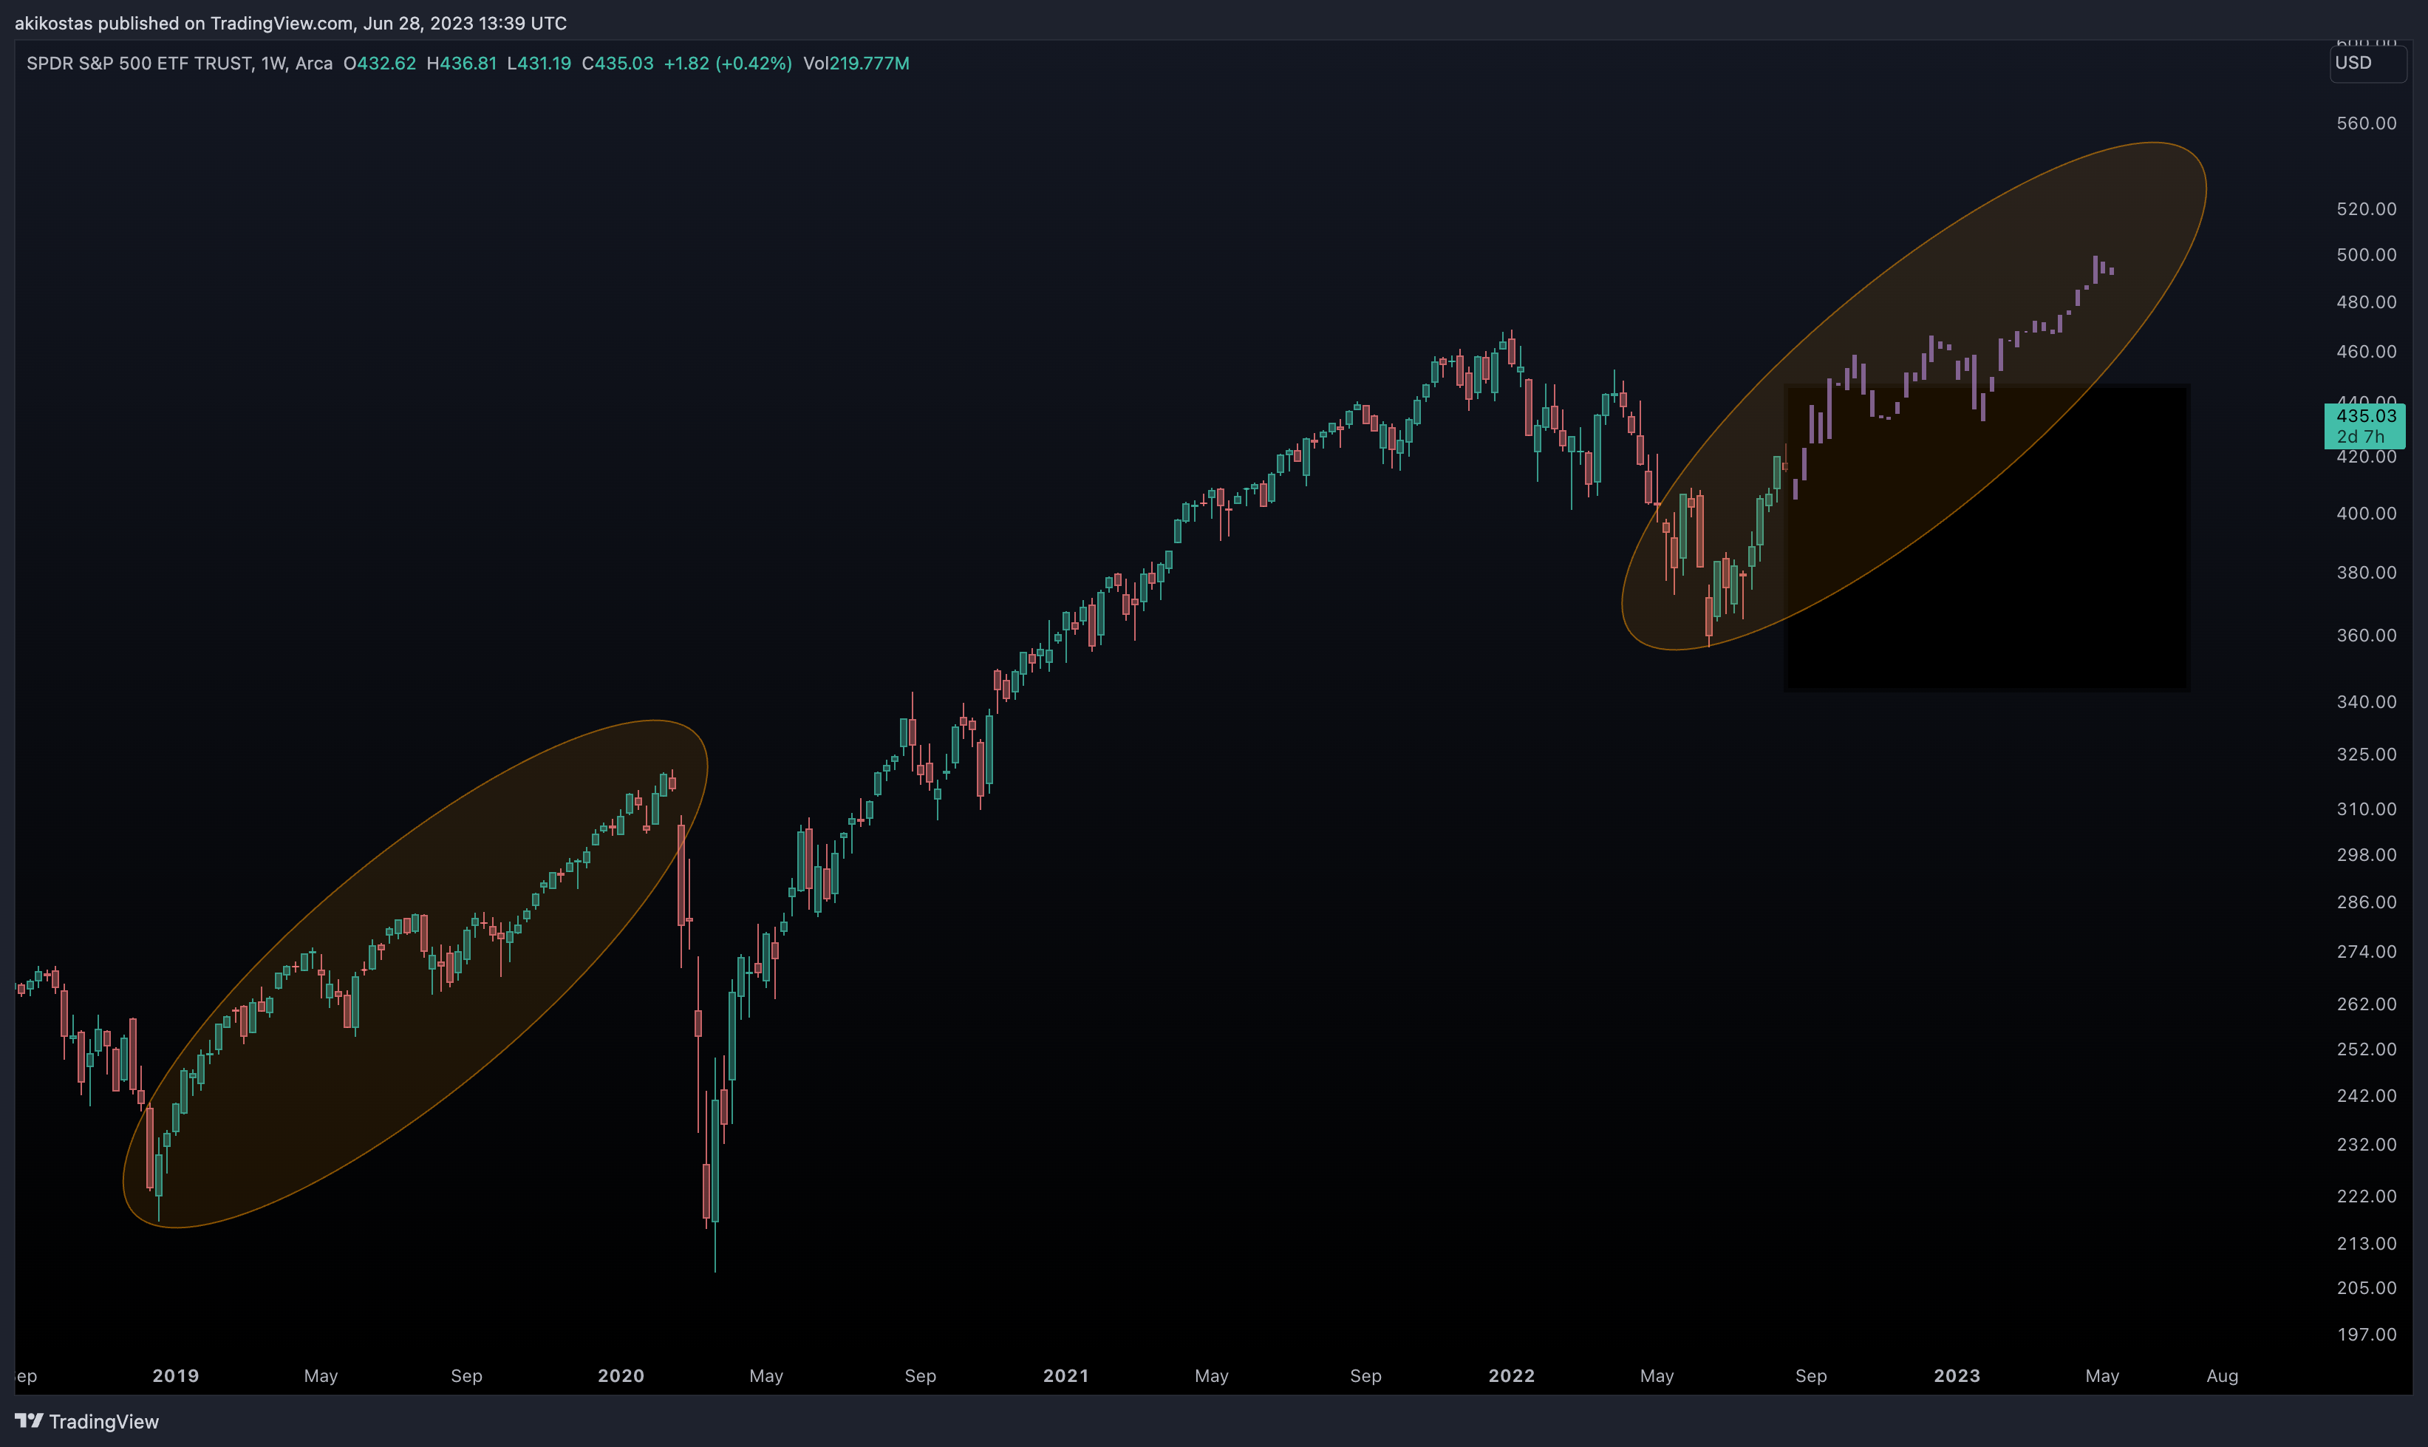Click the 298.00 price axis label
Viewport: 2428px width, 1447px height.
(x=2366, y=854)
